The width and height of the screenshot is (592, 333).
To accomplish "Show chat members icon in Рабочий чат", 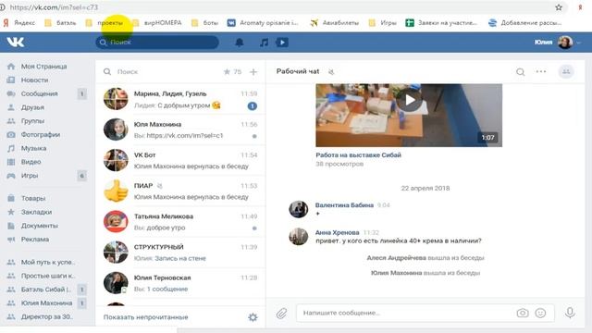I will tap(566, 71).
